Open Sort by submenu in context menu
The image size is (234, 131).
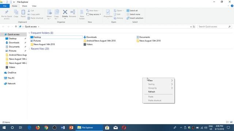(158, 84)
